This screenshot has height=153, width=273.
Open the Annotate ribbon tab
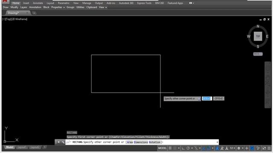[38, 3]
